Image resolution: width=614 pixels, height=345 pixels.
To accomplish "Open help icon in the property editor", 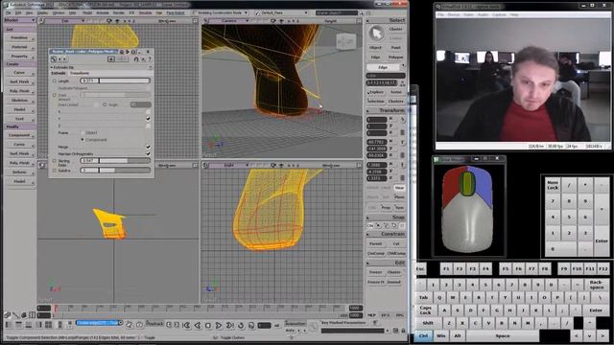I will tap(150, 59).
